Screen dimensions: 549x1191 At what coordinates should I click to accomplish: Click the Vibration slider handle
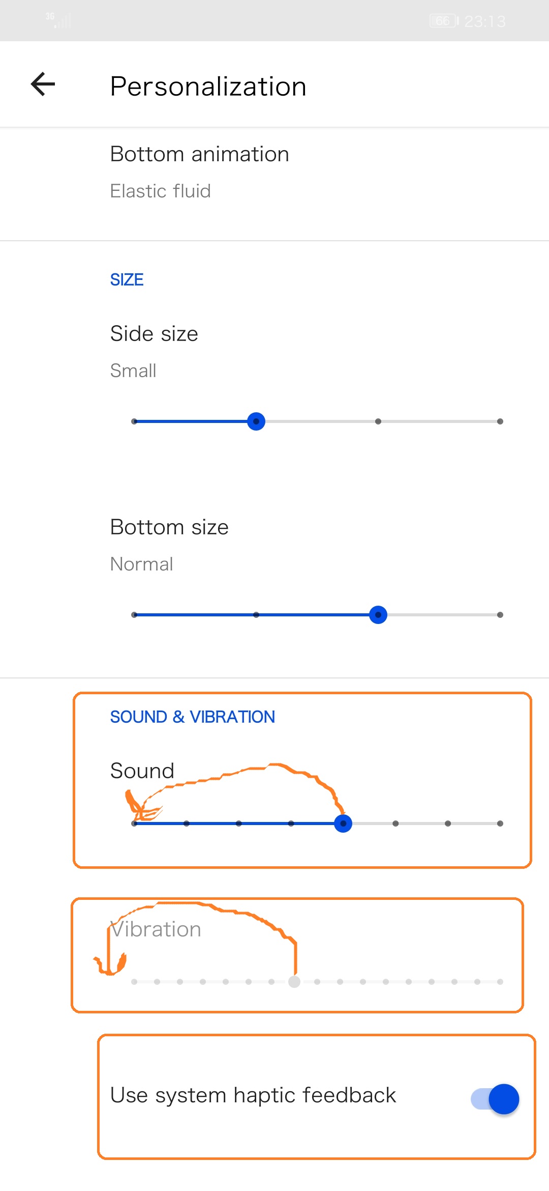(x=294, y=981)
